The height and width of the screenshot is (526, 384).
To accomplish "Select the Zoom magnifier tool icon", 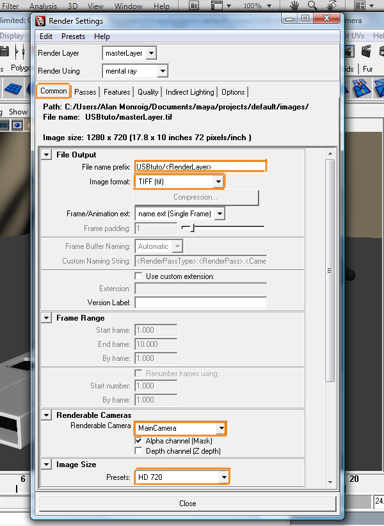I will [312, 5].
